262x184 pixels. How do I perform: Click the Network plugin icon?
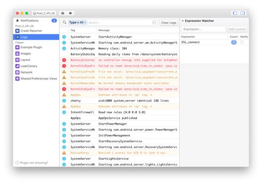pos(17,72)
